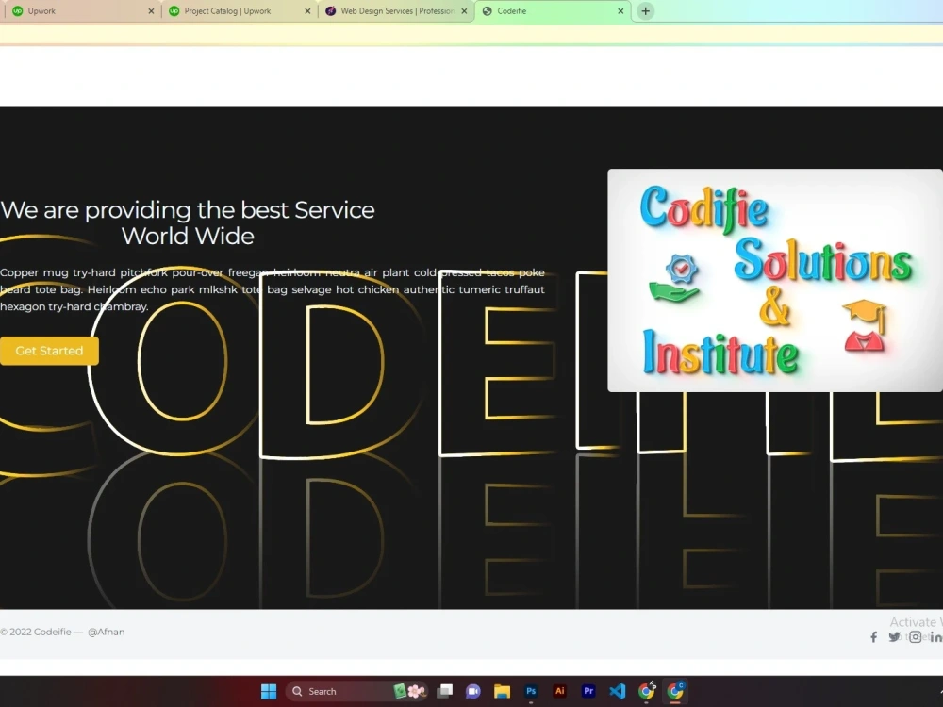Viewport: 943px width, 707px height.
Task: Open the LinkedIn link in footer
Action: (x=936, y=637)
